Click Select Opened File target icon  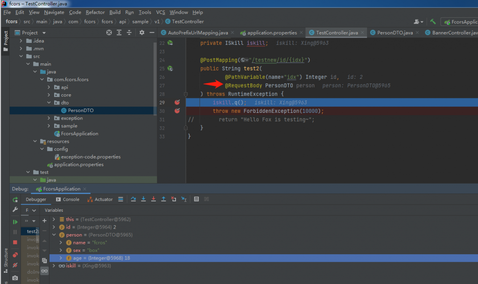click(x=109, y=33)
